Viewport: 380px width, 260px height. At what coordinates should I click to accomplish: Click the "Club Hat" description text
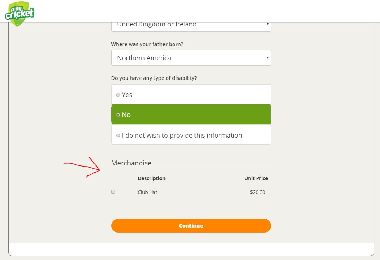[147, 192]
